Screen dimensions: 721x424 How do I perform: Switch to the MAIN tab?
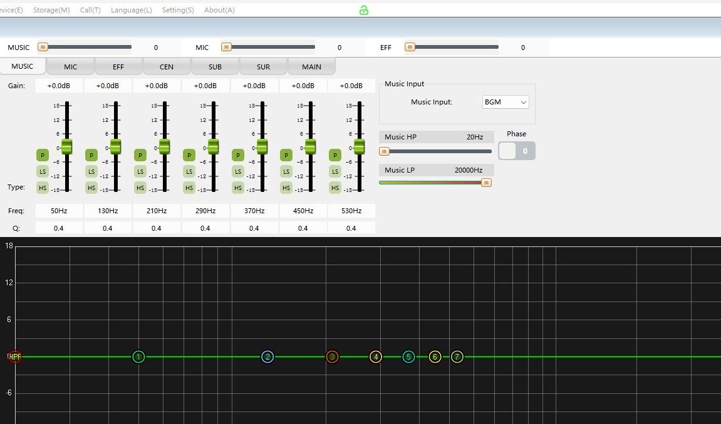[311, 67]
